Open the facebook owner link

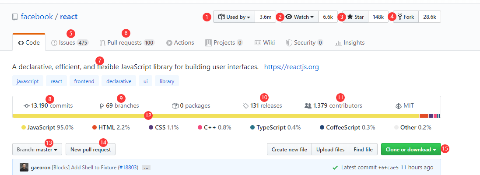tap(37, 17)
